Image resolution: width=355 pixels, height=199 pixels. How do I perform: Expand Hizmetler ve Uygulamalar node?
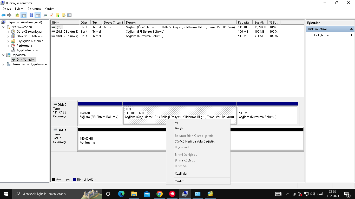[x=3, y=64]
